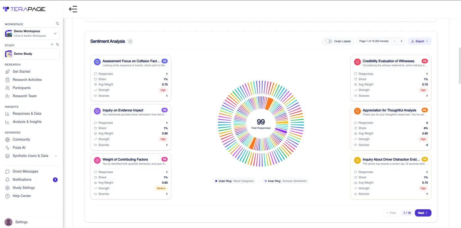The image size is (461, 228).
Task: Click the Avg Weight 0.90 value
Action: tap(425, 134)
